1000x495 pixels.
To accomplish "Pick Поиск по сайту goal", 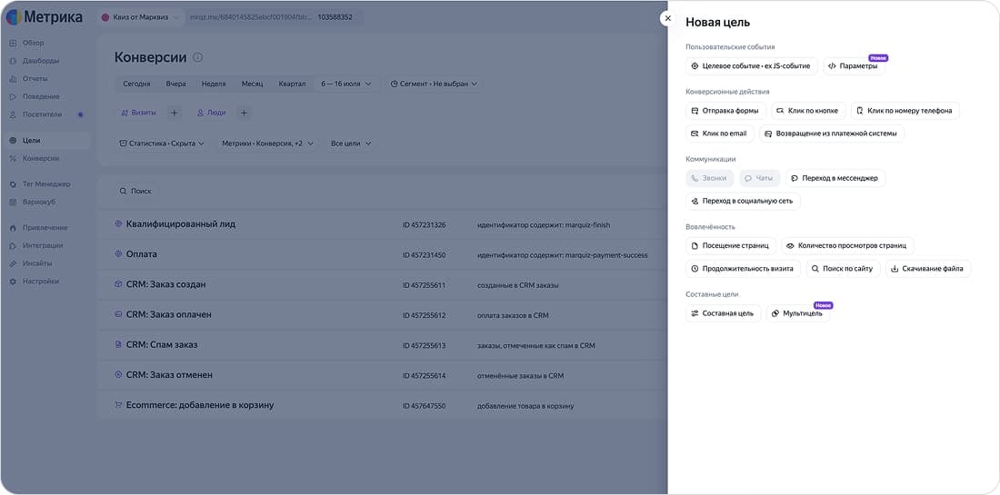I will click(x=843, y=268).
